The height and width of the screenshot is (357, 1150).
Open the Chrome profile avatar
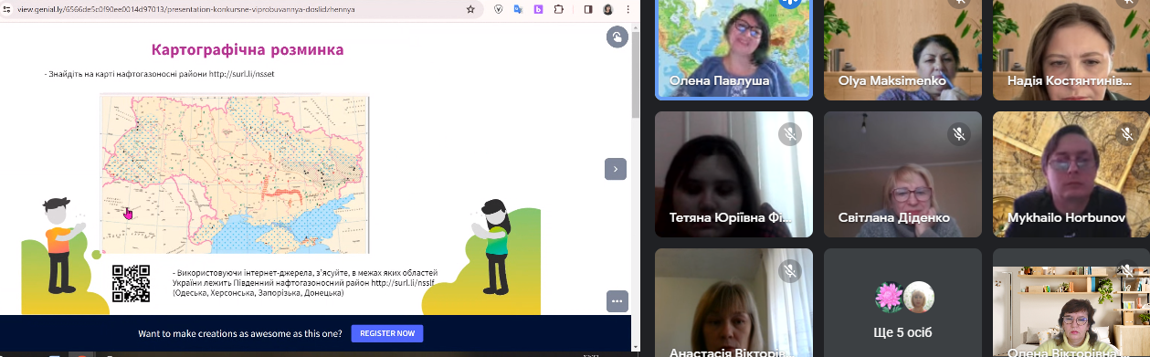pos(607,9)
